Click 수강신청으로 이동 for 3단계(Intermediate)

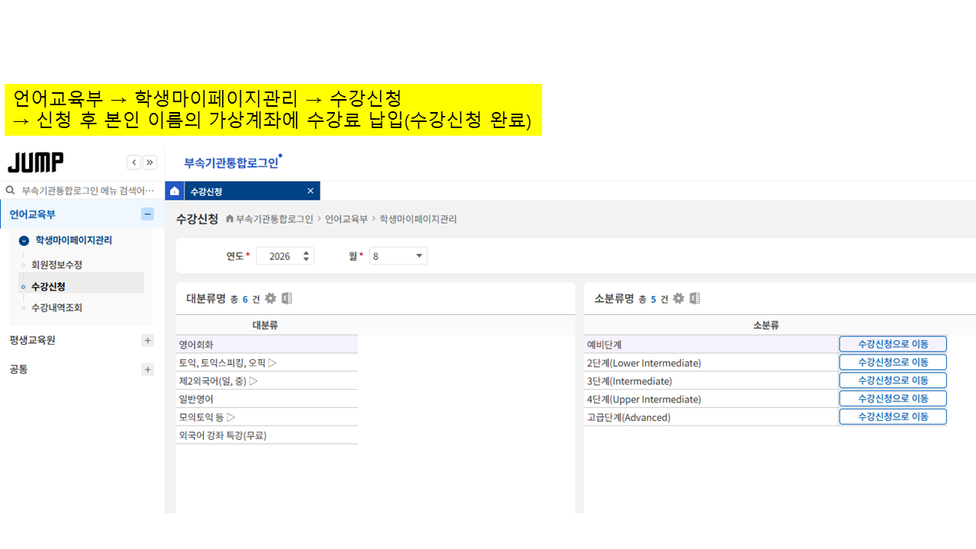coord(893,380)
